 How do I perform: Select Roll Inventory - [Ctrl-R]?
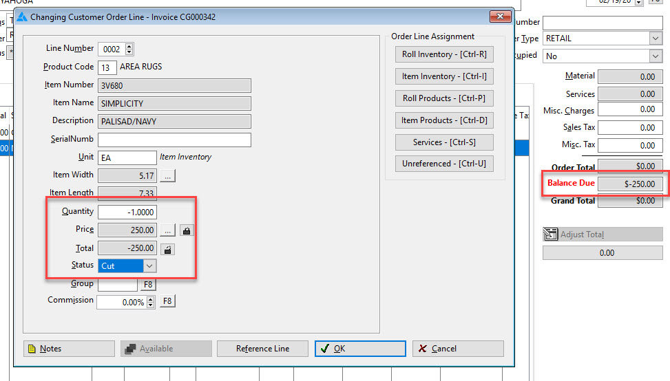pyautogui.click(x=444, y=54)
